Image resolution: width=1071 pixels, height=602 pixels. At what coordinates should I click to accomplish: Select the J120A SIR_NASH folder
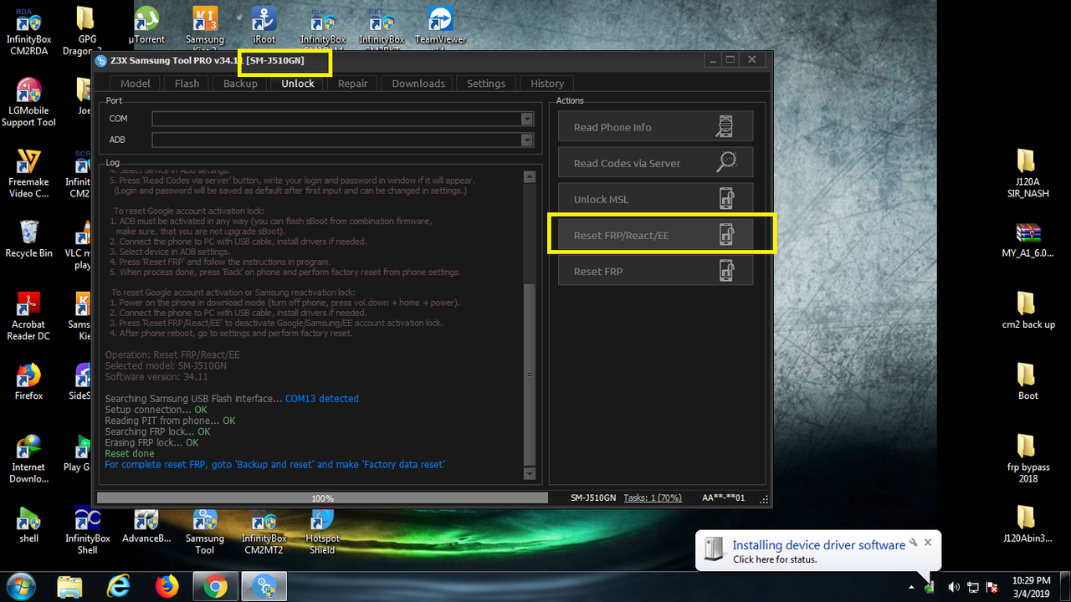[1027, 174]
